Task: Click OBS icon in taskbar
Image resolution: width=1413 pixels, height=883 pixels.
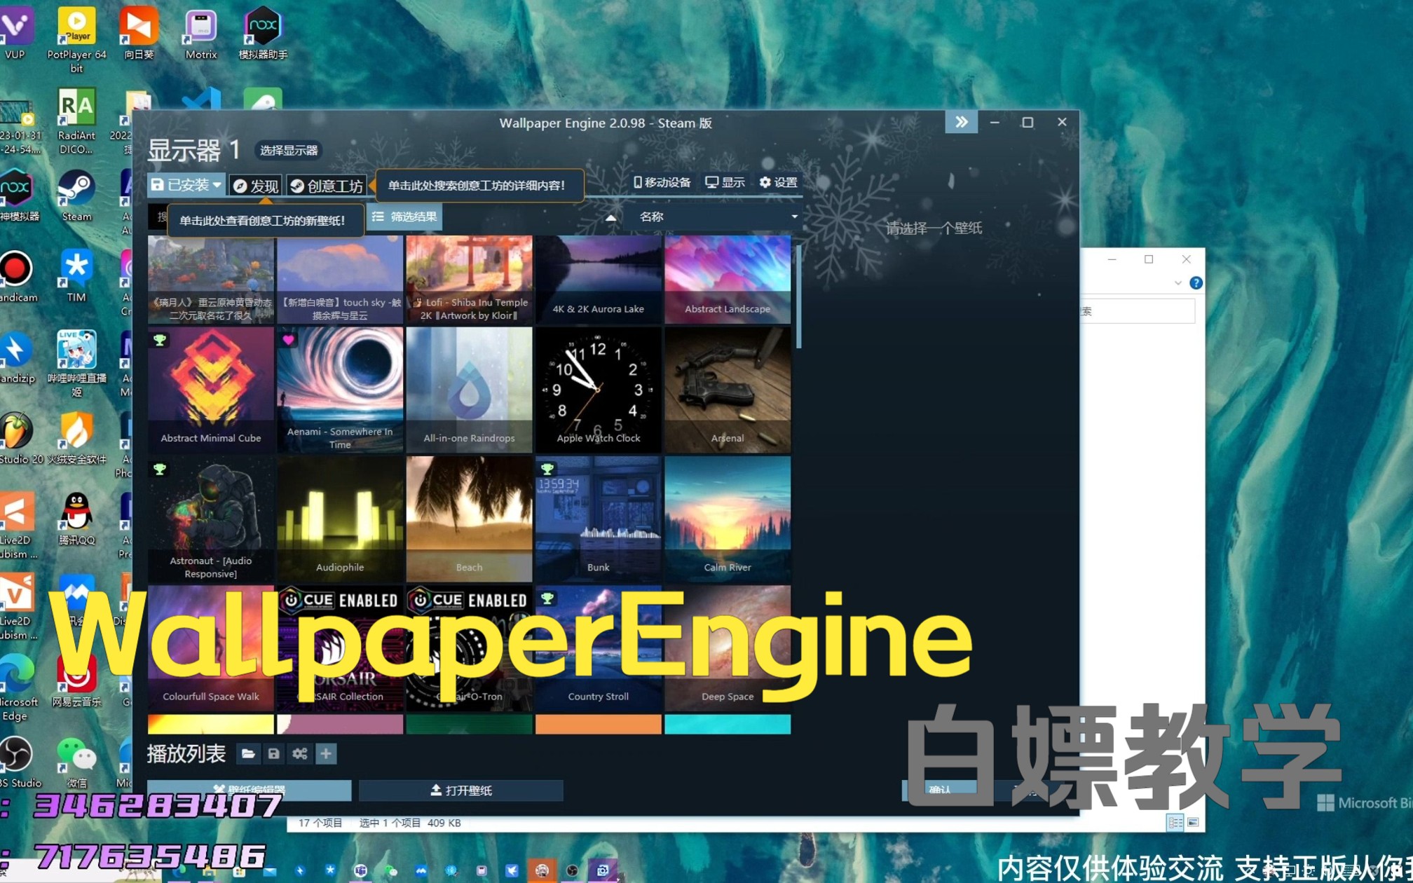Action: (x=573, y=870)
